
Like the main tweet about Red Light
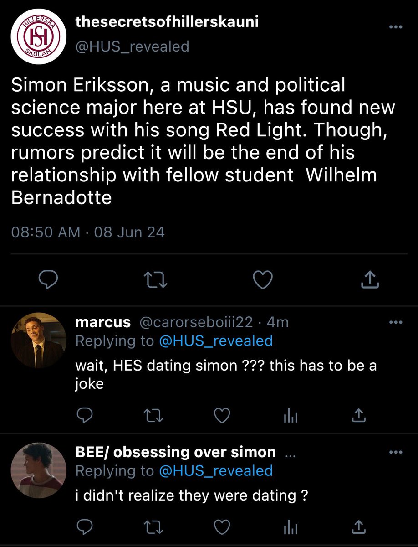tap(262, 280)
